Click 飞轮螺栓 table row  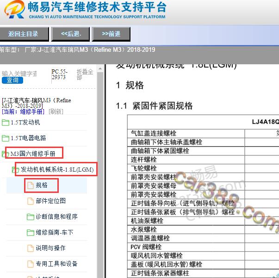pyautogui.click(x=203, y=168)
